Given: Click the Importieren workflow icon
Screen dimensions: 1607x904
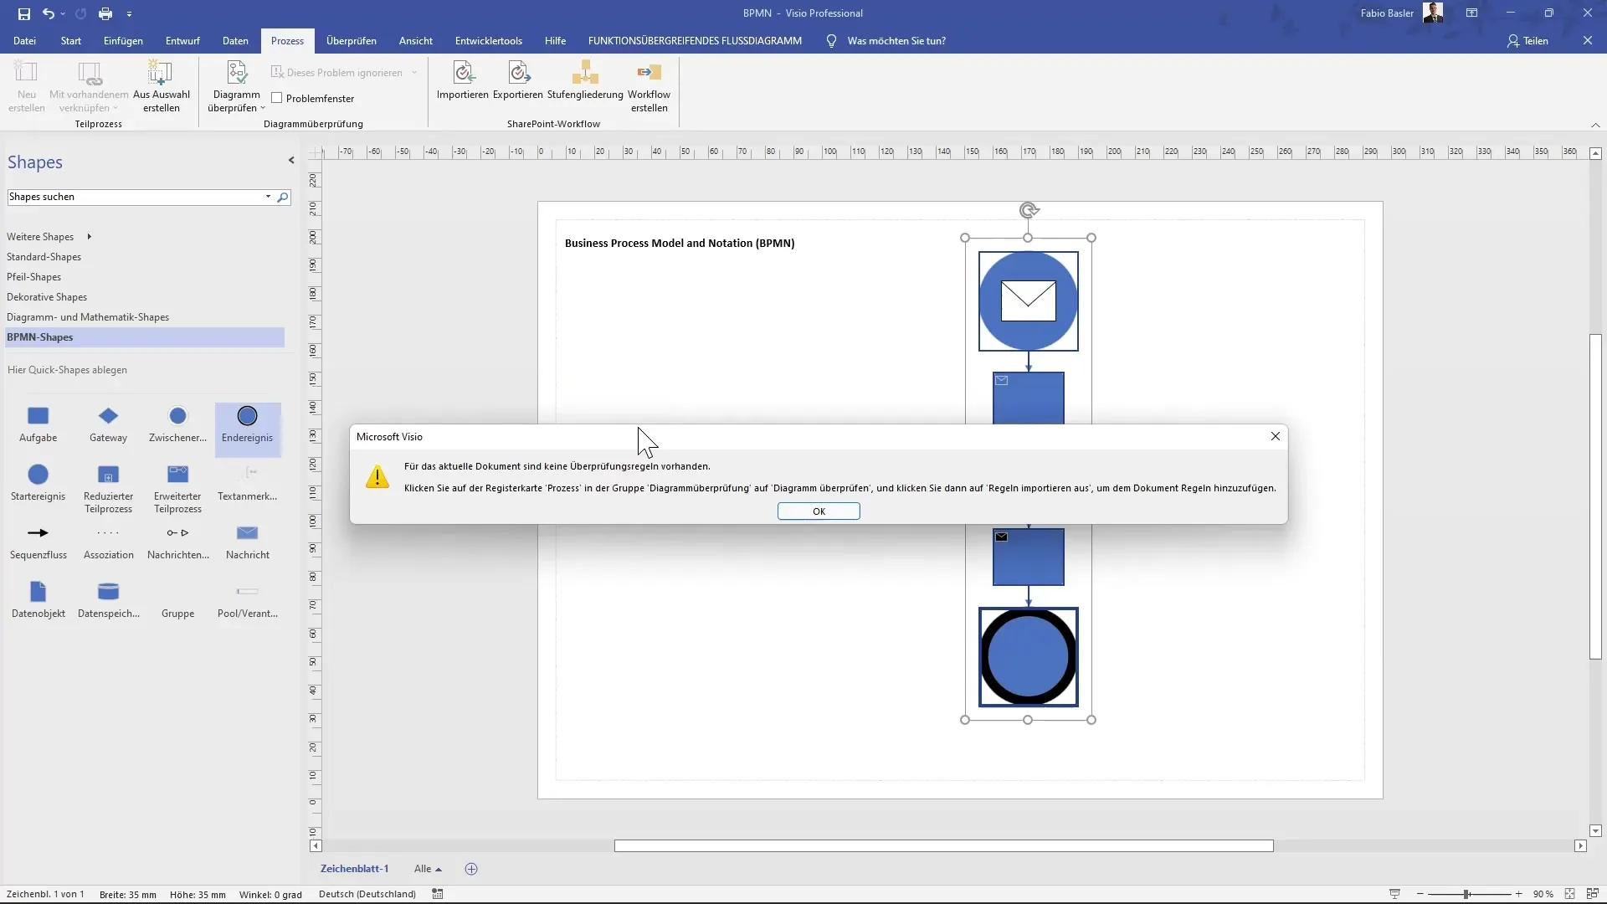Looking at the screenshot, I should point(463,73).
